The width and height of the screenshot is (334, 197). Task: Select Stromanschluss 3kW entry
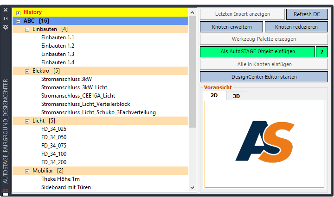click(x=66, y=79)
